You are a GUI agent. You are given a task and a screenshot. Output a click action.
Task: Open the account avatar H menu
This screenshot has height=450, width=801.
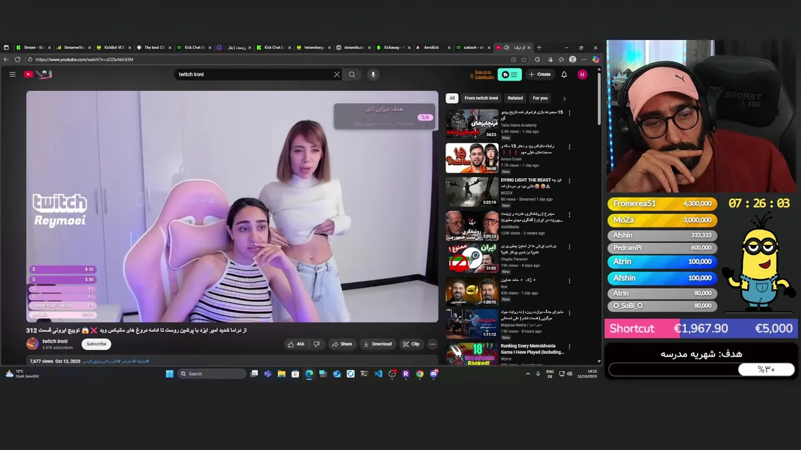click(x=583, y=74)
